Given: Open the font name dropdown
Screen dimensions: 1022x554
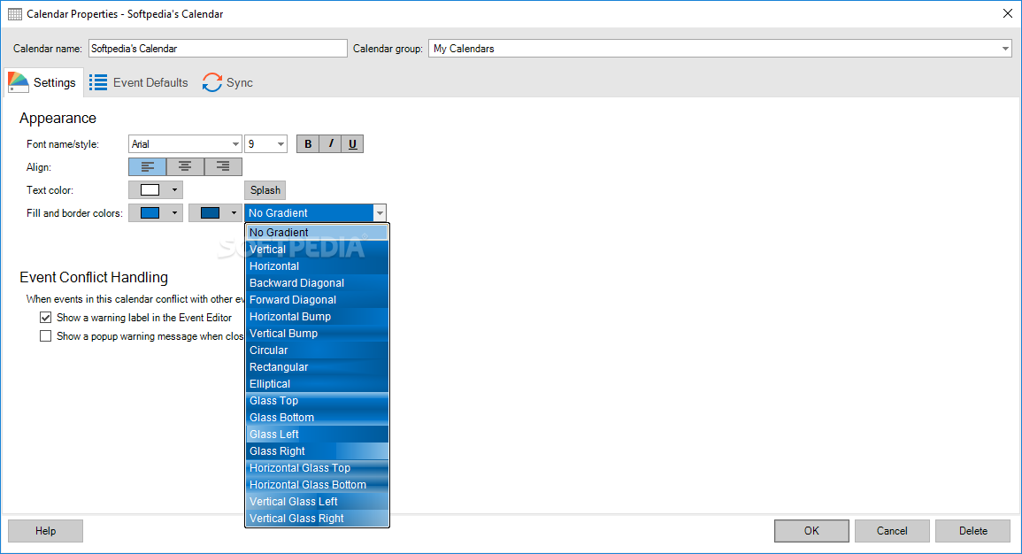Looking at the screenshot, I should 235,144.
